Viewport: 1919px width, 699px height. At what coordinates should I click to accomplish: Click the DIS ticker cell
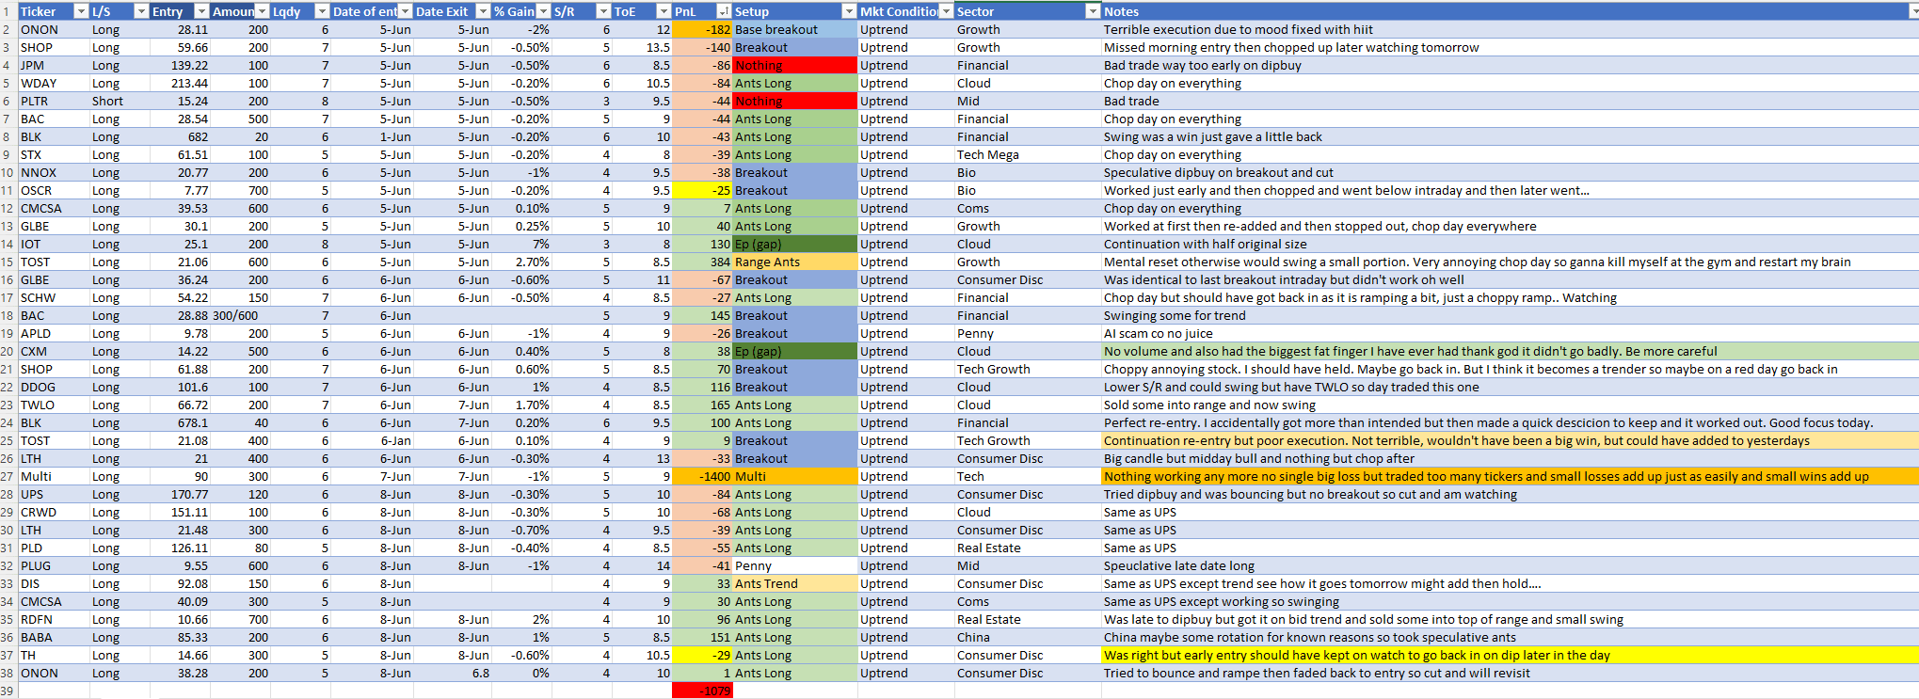pos(54,583)
